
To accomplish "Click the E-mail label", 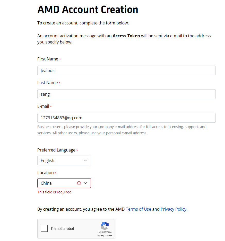I will point(43,106).
